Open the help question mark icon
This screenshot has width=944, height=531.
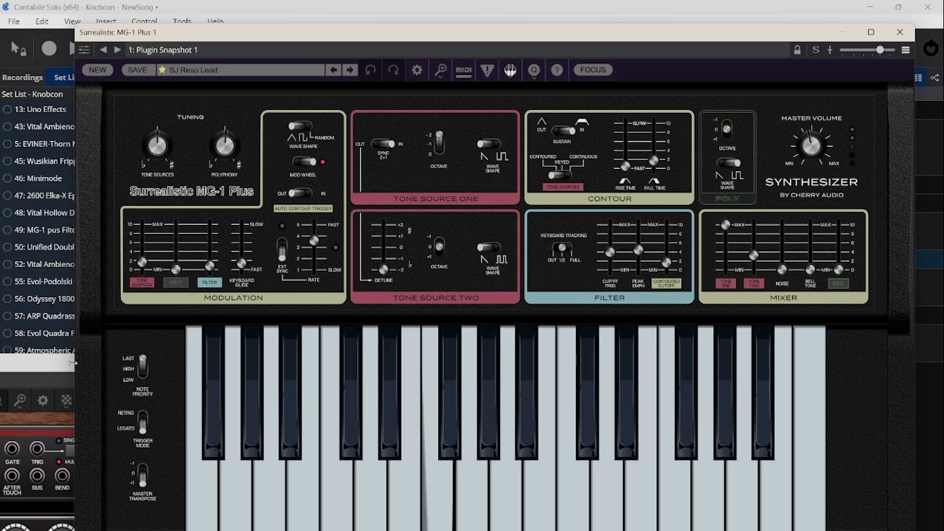558,70
